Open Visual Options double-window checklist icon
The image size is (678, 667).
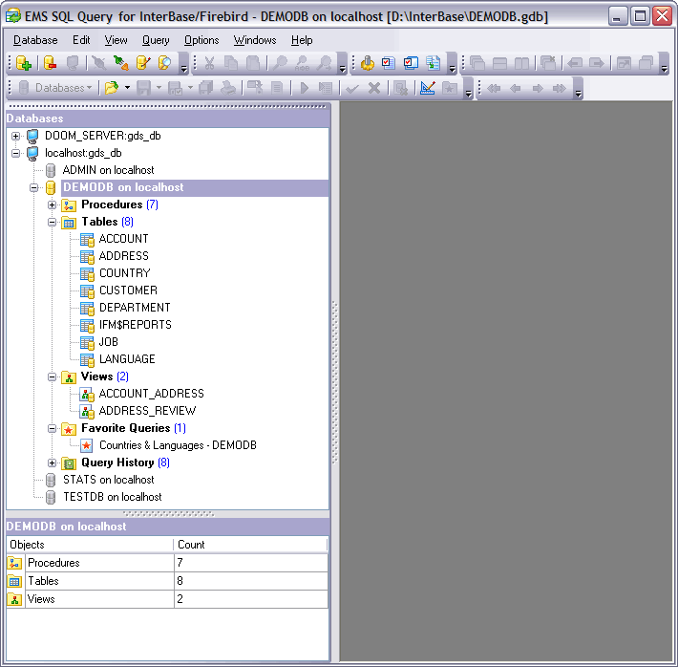click(411, 63)
